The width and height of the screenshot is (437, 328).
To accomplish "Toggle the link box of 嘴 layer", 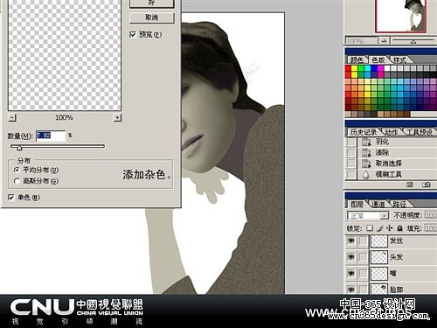I will (363, 273).
